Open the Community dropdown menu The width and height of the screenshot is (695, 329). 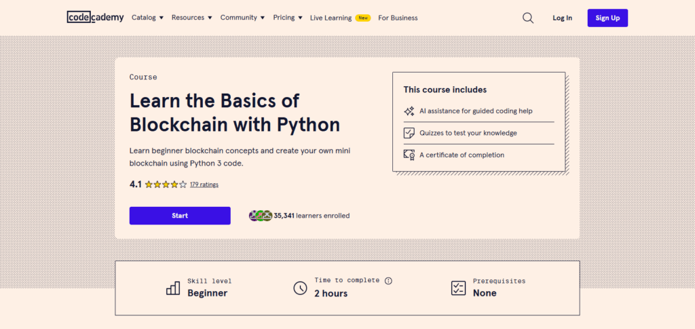242,18
